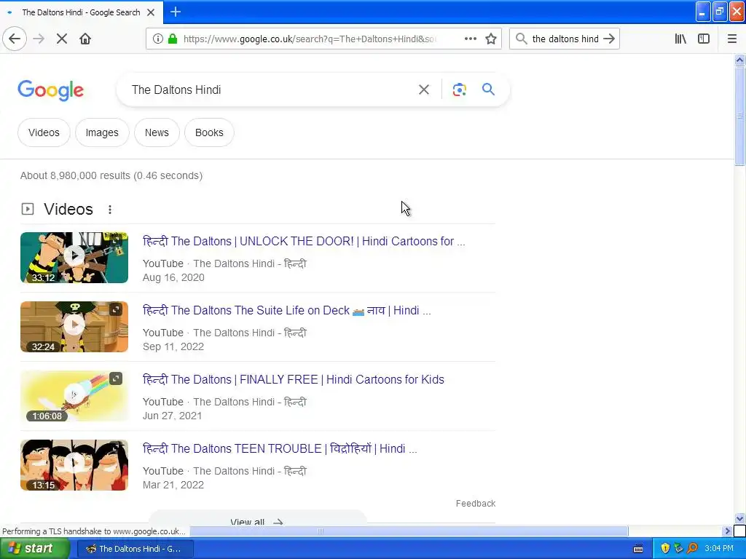Clear the Google search box

[424, 90]
